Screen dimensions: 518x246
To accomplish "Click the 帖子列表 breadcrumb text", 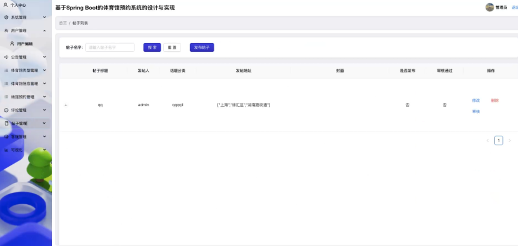I will (x=80, y=23).
